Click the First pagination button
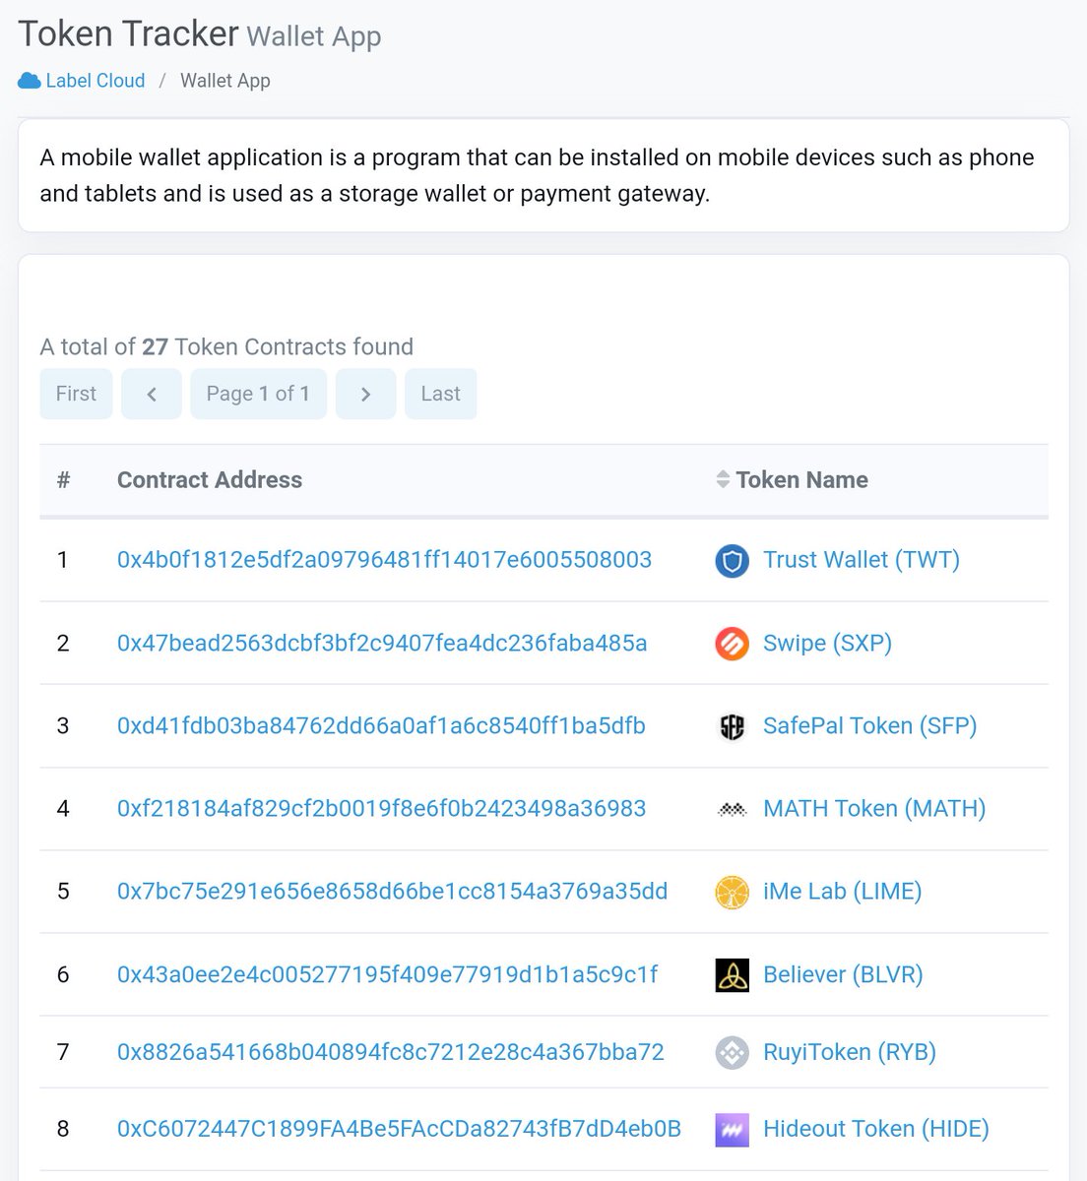 pyautogui.click(x=76, y=394)
